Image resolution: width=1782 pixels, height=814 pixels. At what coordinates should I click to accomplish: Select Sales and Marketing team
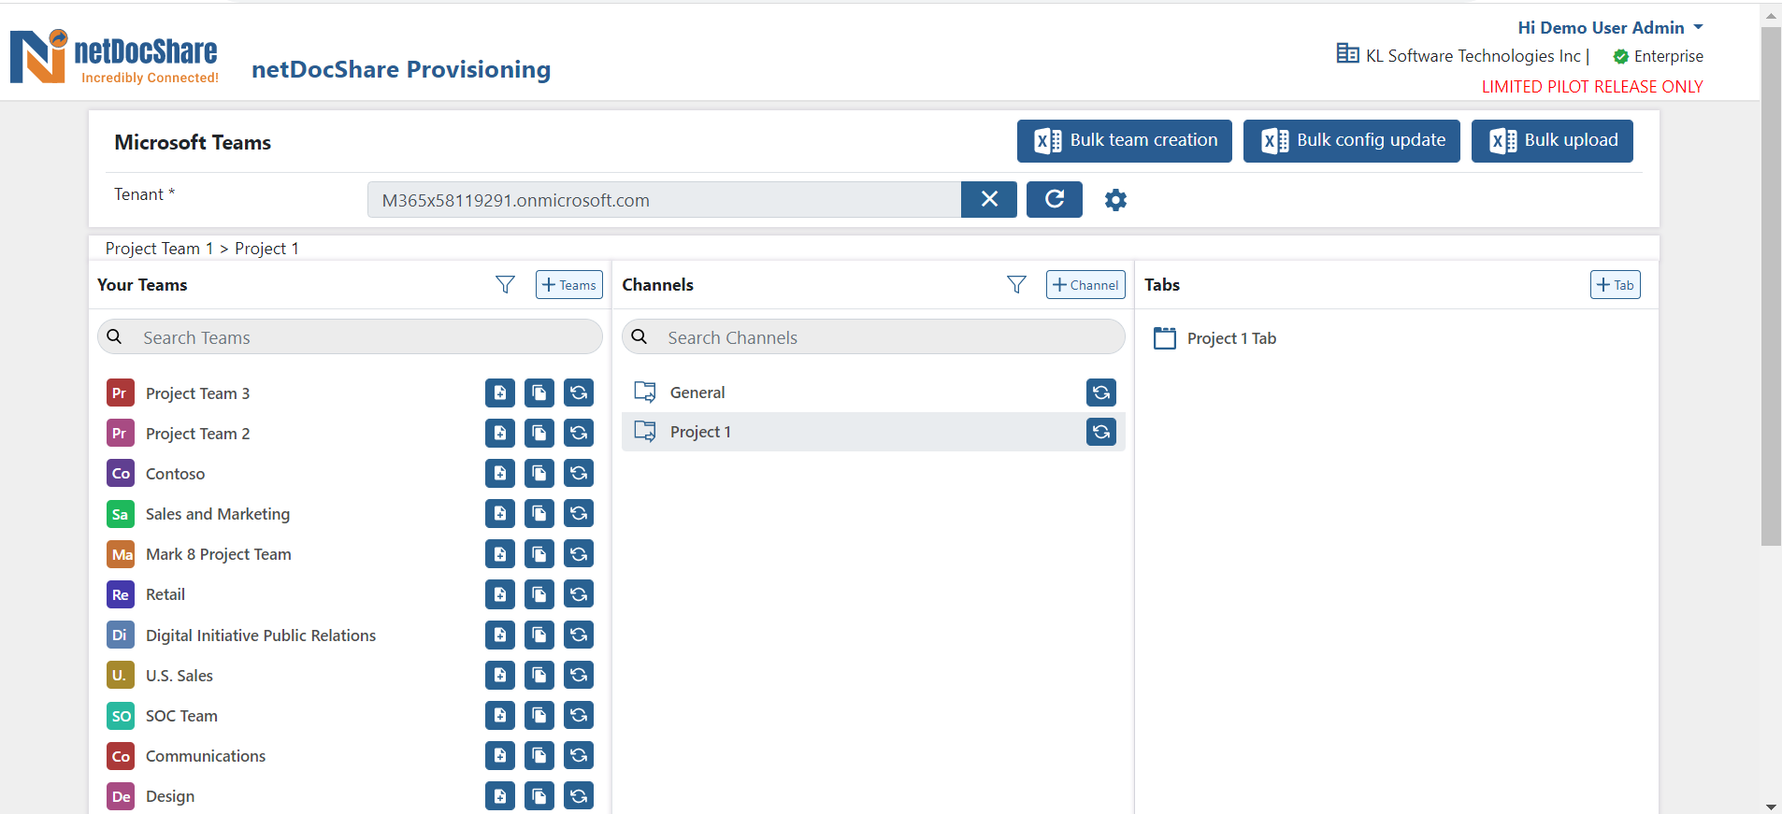(218, 514)
